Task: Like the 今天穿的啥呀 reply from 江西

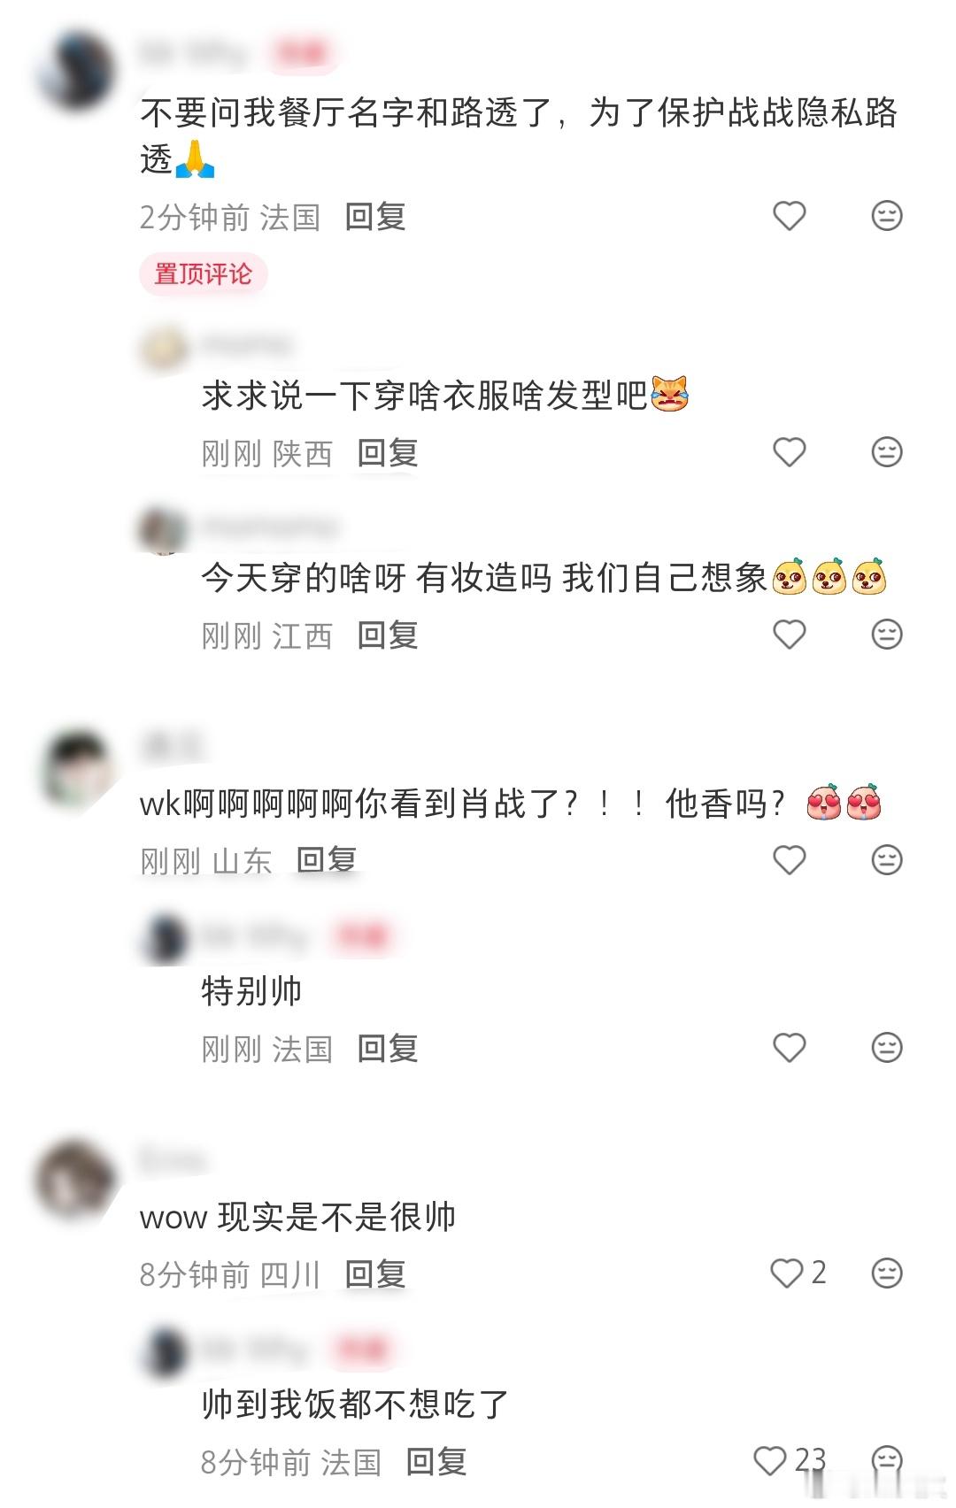Action: pyautogui.click(x=789, y=635)
